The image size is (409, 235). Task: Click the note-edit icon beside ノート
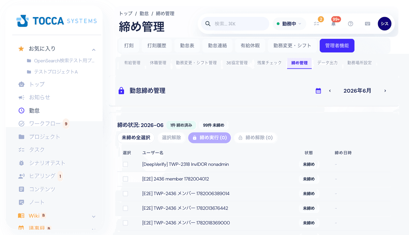(x=21, y=202)
